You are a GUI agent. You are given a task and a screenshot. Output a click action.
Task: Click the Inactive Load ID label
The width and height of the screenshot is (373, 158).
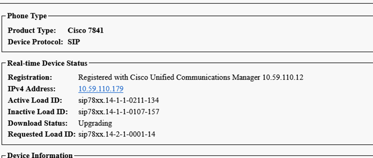[37, 112]
